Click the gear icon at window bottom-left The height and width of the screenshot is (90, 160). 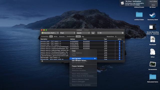point(42,61)
